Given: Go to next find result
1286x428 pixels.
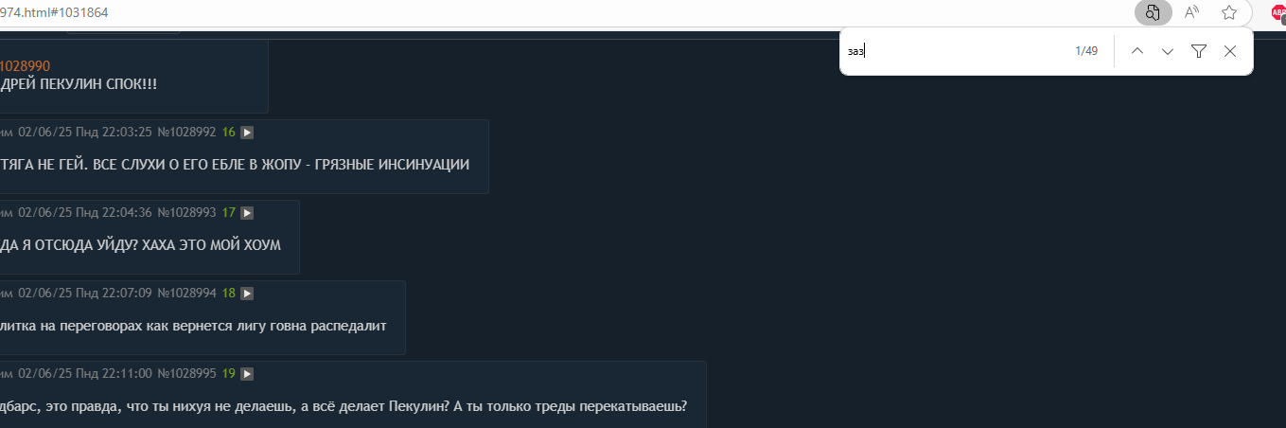Looking at the screenshot, I should click(1168, 51).
